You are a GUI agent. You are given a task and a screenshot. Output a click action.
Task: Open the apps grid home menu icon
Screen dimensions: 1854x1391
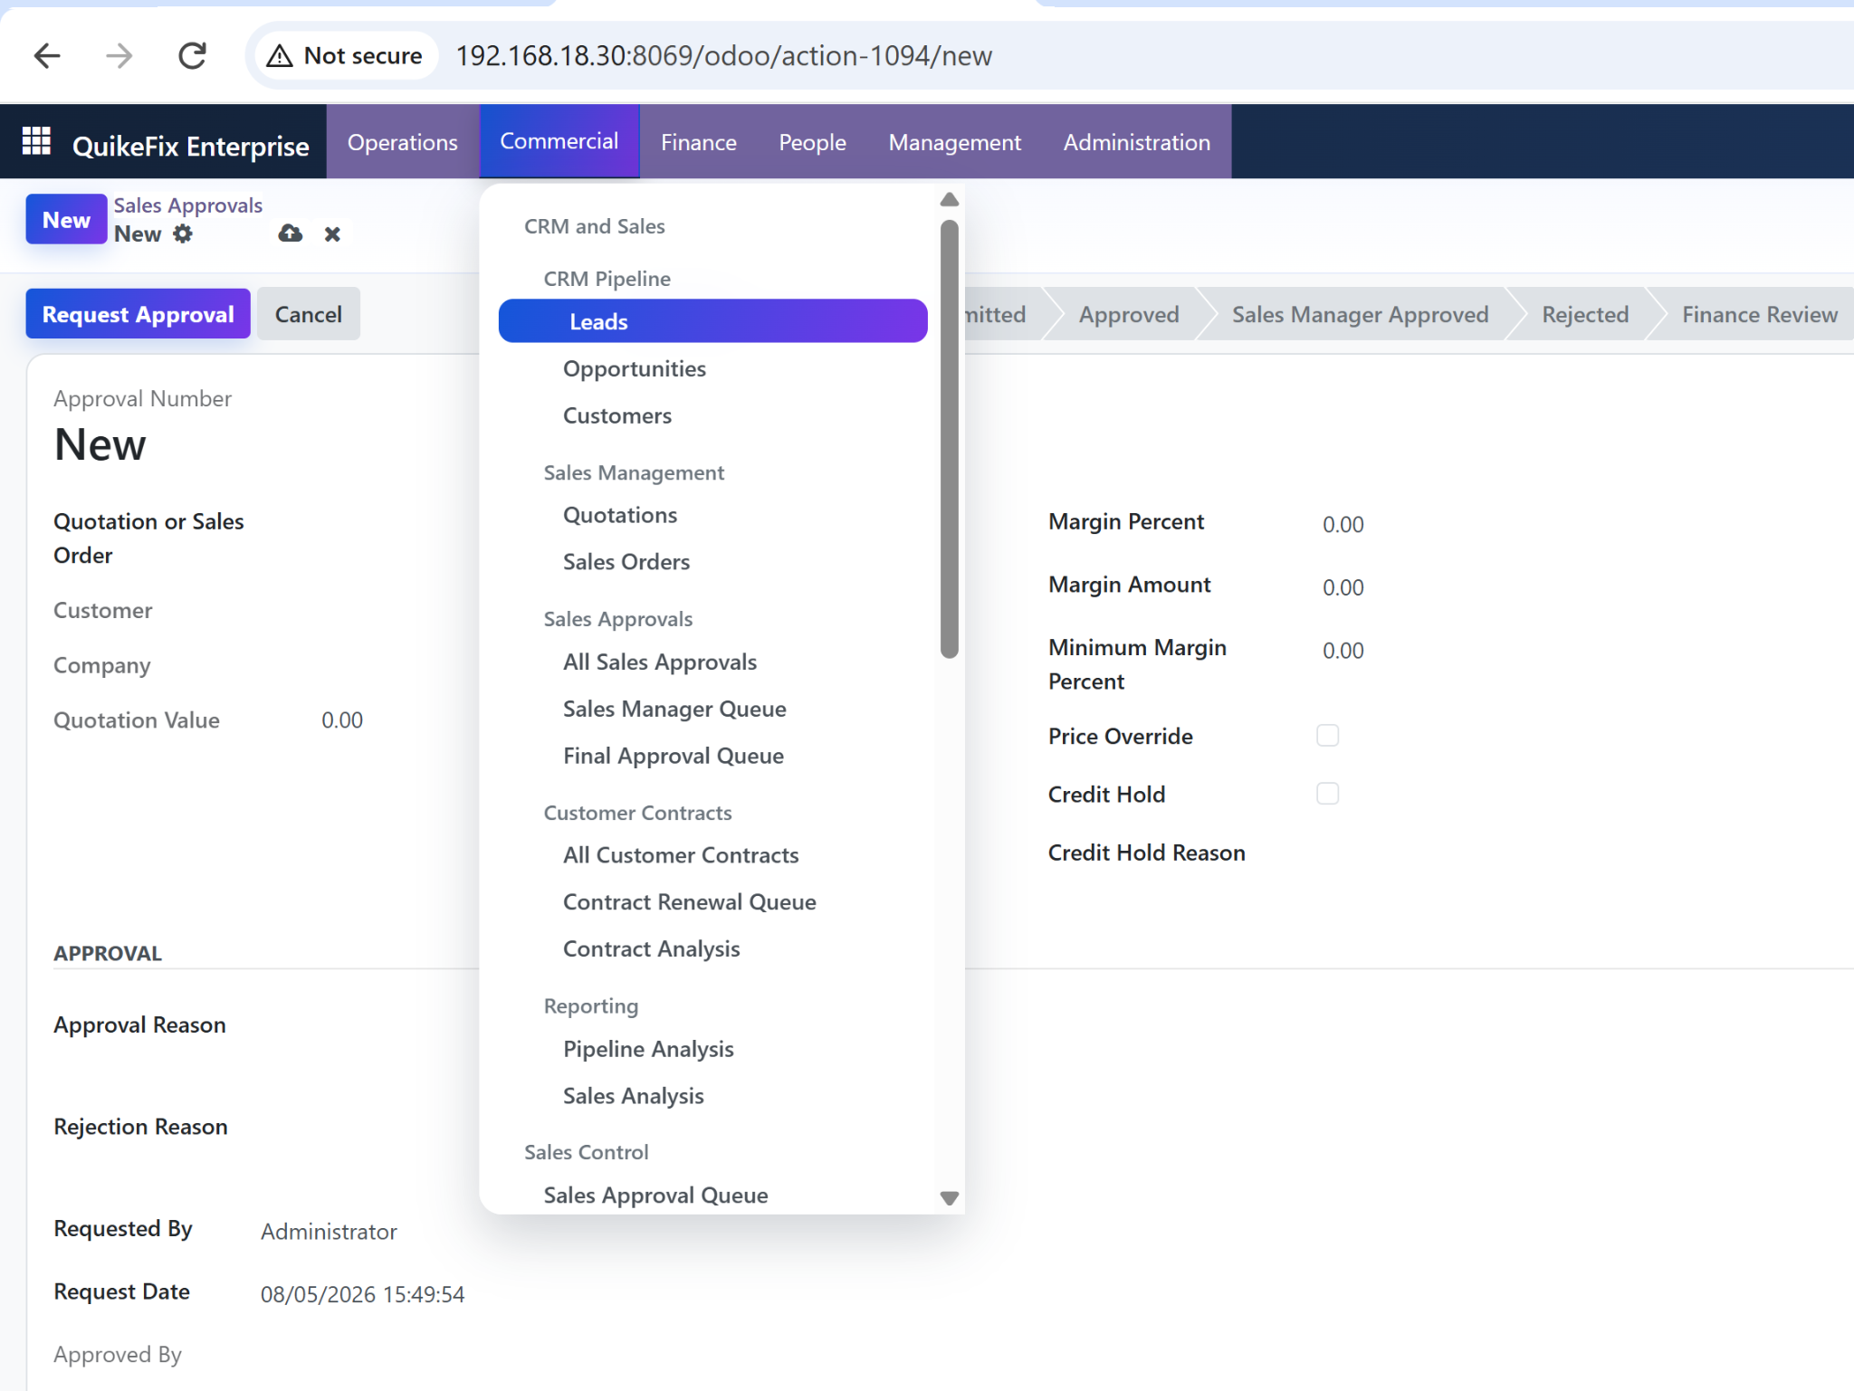click(x=36, y=142)
